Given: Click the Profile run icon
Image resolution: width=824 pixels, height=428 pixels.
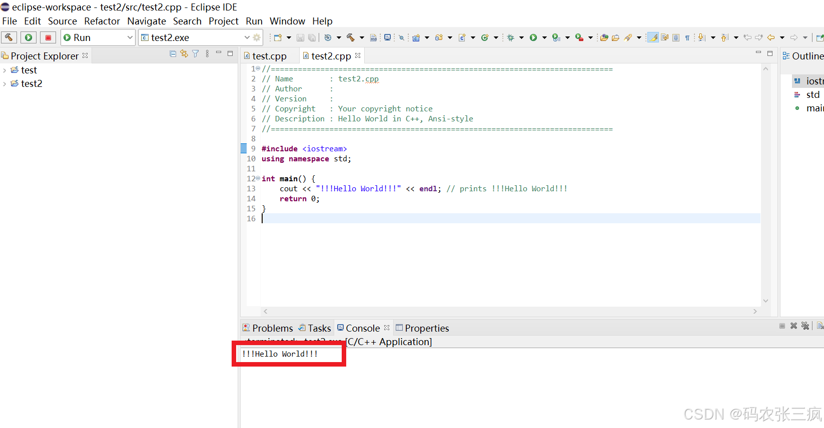Looking at the screenshot, I should pos(556,37).
